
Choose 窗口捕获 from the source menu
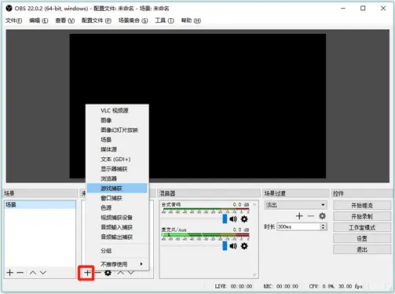pyautogui.click(x=117, y=198)
